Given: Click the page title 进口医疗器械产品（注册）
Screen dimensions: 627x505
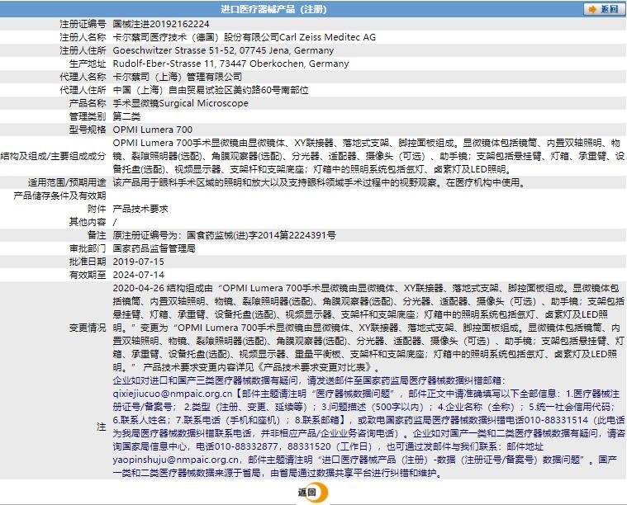Looking at the screenshot, I should tap(273, 9).
